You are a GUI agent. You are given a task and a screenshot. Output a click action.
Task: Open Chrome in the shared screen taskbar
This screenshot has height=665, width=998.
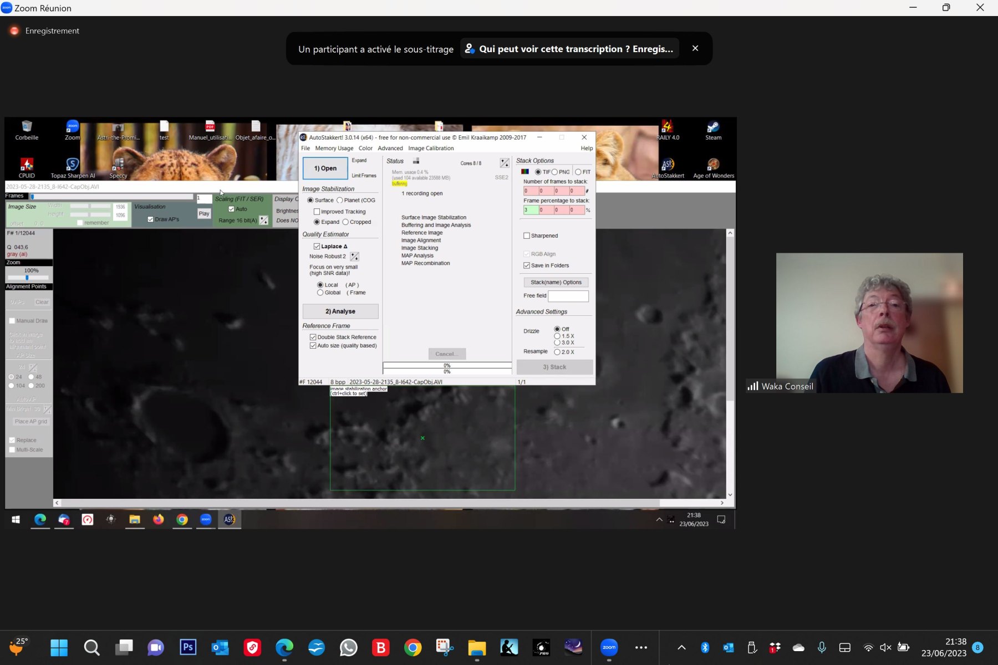pyautogui.click(x=182, y=519)
